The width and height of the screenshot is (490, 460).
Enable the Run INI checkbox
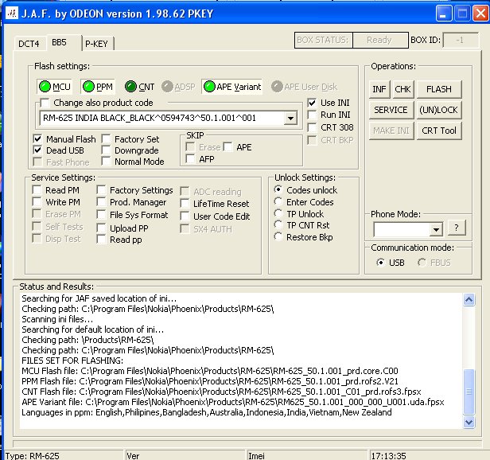pyautogui.click(x=312, y=115)
